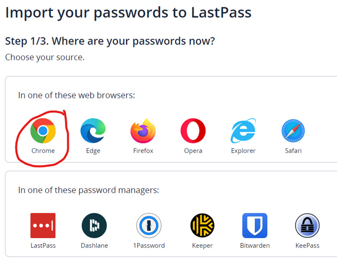Choose the Edge browser icon
Image resolution: width=337 pixels, height=264 pixels.
[x=93, y=131]
